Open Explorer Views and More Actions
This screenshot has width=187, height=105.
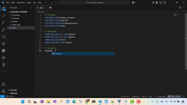point(32,8)
